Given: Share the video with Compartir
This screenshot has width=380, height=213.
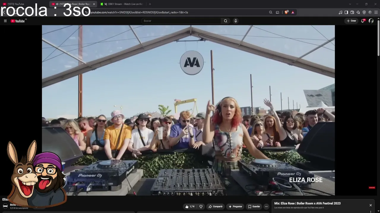Looking at the screenshot, I should pos(216,206).
